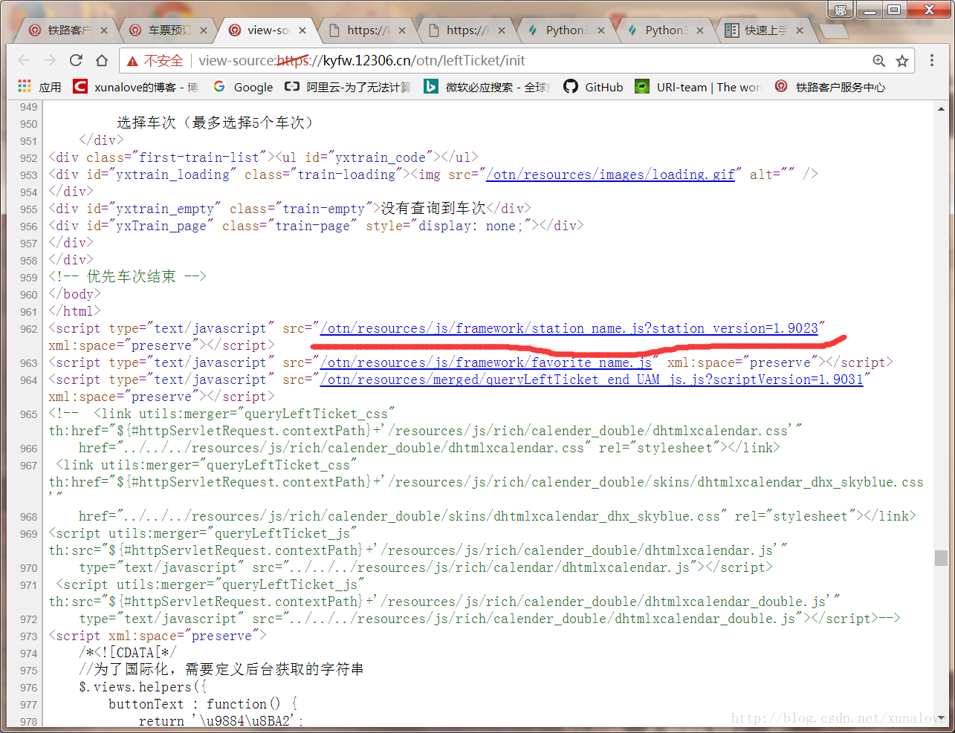Click the 不安全 security warning icon
955x733 pixels.
tap(132, 61)
